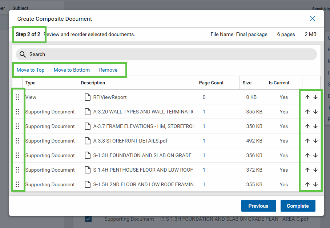Click in the Search documents field
This screenshot has height=228, width=330.
171,54
